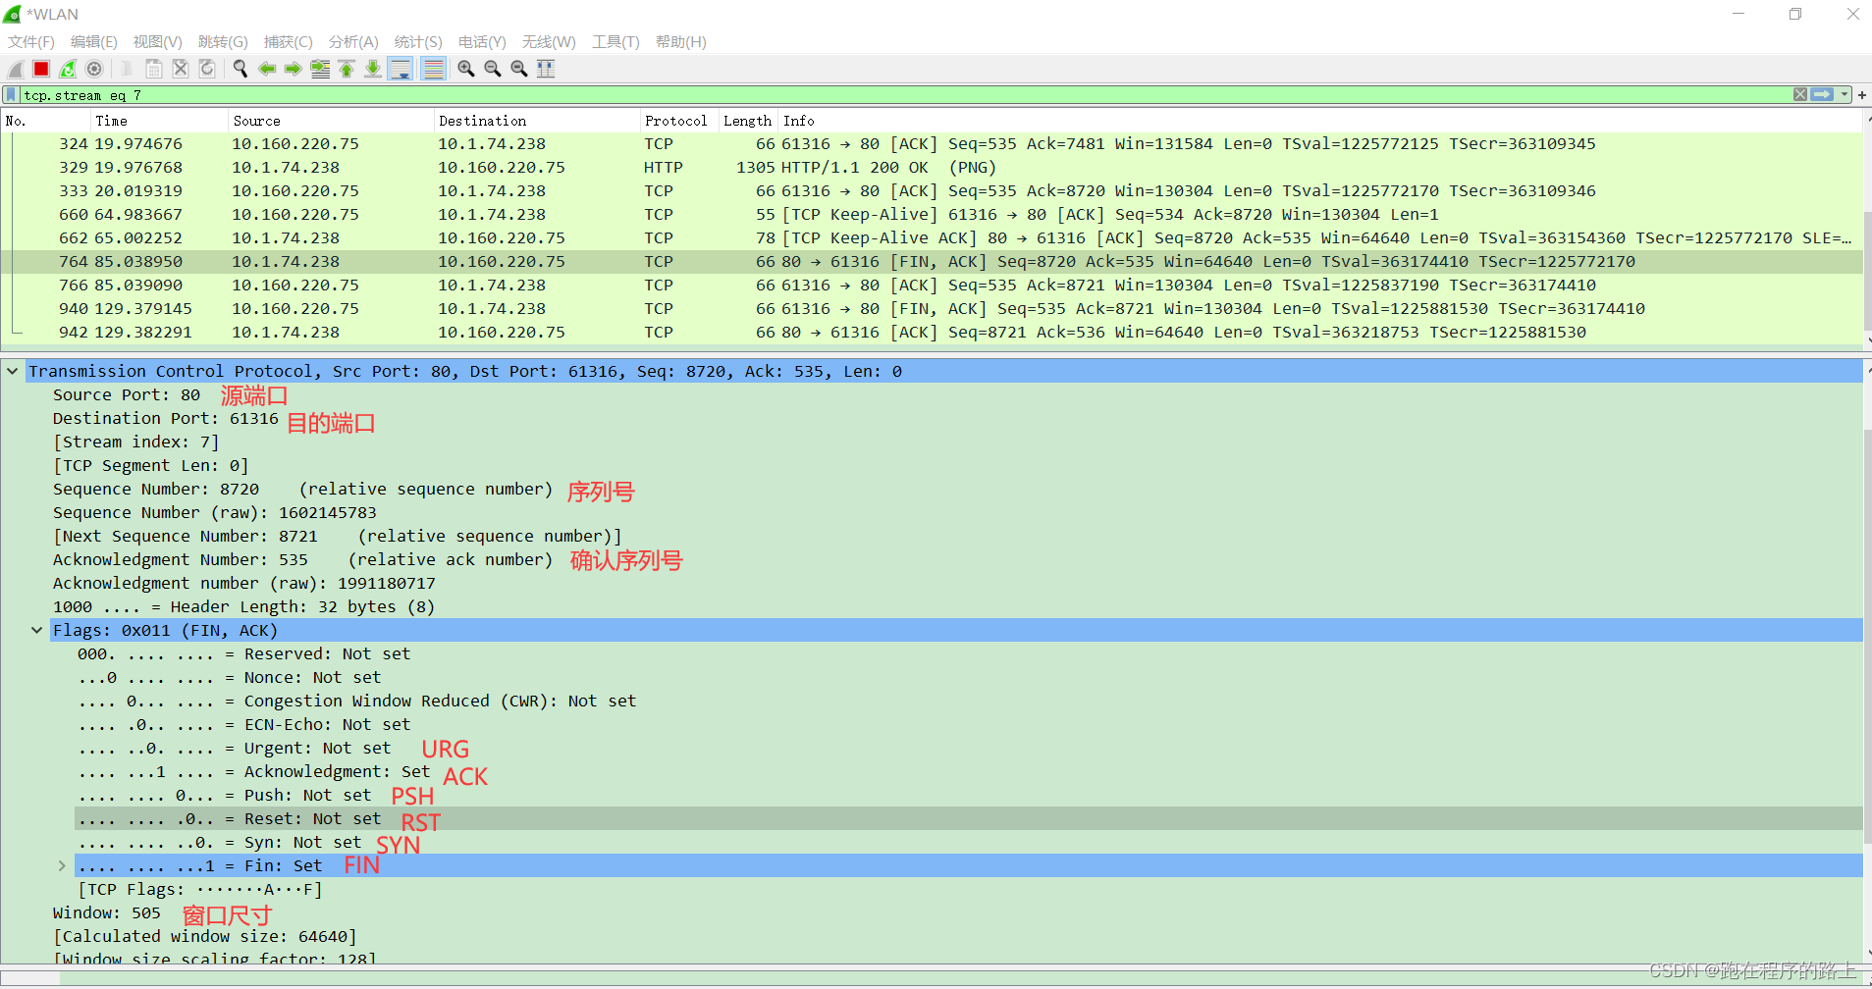Click the save capture file icon
The image size is (1872, 989).
154,69
